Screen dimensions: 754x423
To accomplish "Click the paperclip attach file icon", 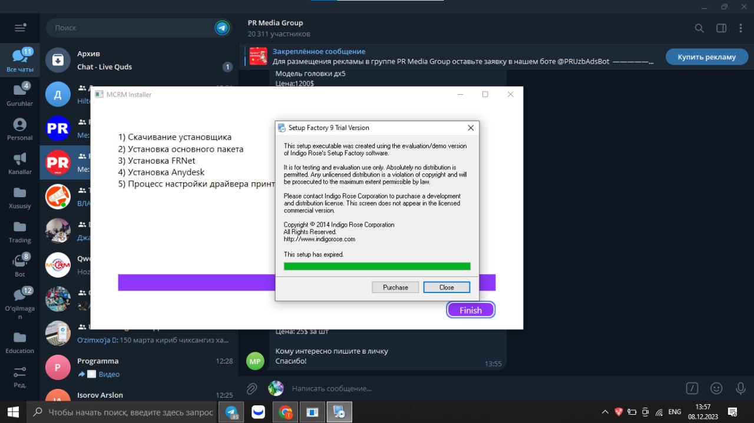I will pos(252,388).
